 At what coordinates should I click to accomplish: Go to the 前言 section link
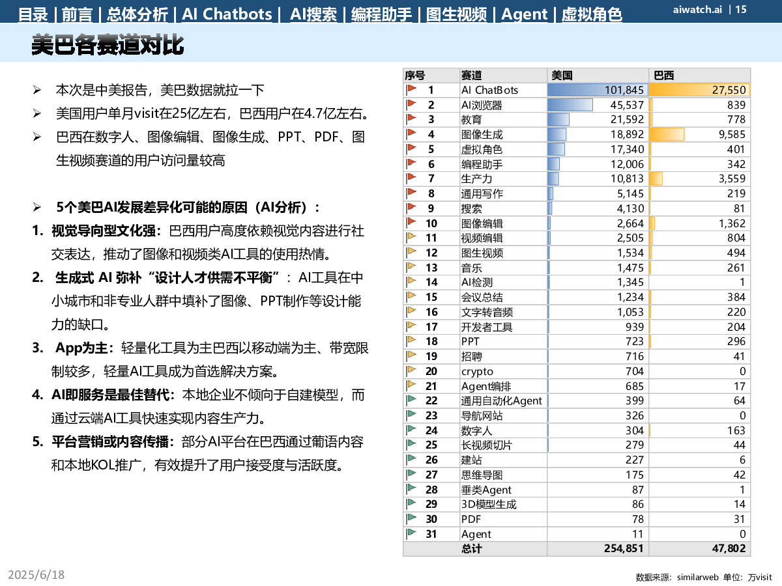pos(77,14)
